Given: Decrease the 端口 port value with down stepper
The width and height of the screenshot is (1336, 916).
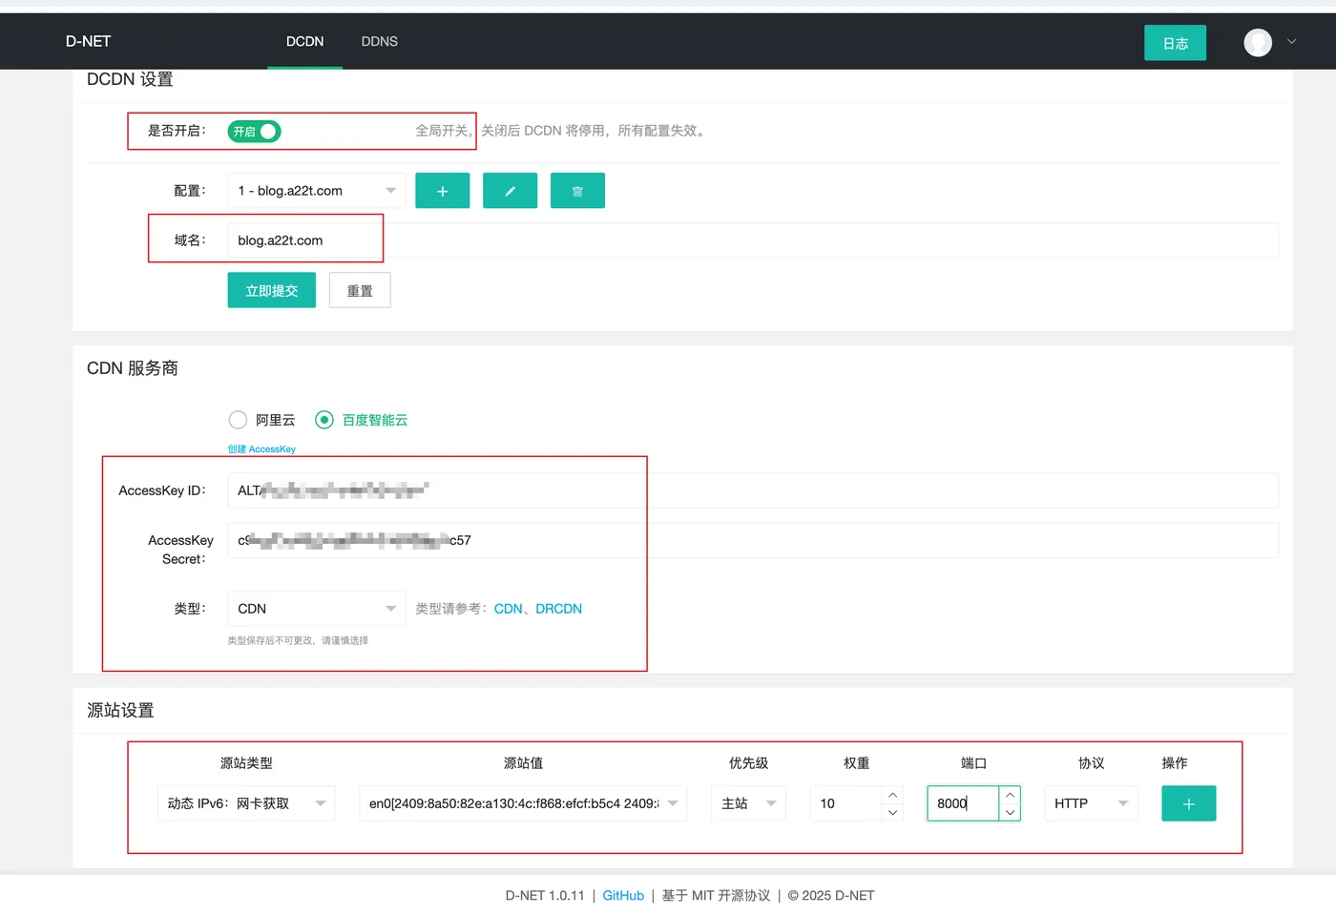Looking at the screenshot, I should [x=1010, y=812].
